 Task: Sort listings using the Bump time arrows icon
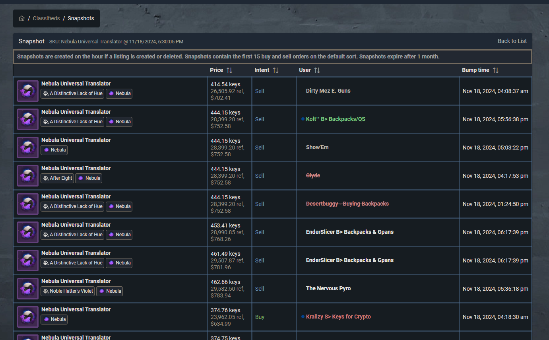coord(495,70)
